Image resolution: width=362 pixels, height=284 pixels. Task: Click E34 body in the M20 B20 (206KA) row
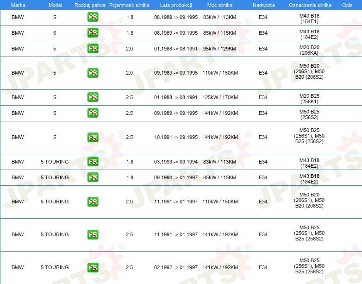(263, 49)
